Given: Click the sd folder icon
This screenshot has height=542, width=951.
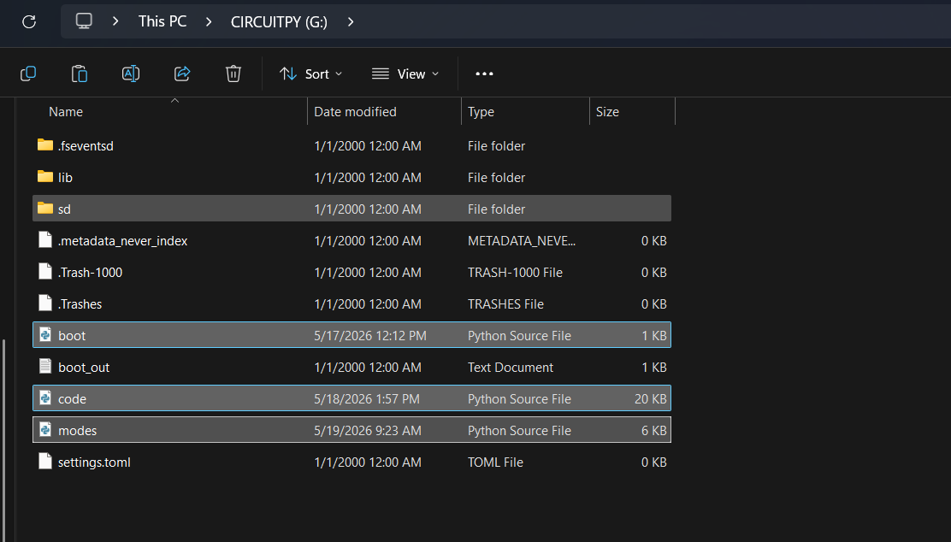Looking at the screenshot, I should click(44, 208).
